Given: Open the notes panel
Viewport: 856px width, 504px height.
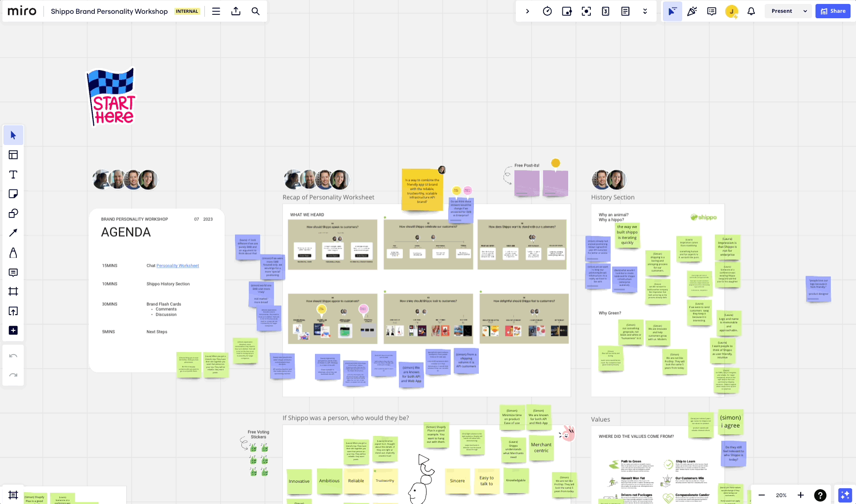Looking at the screenshot, I should [625, 11].
